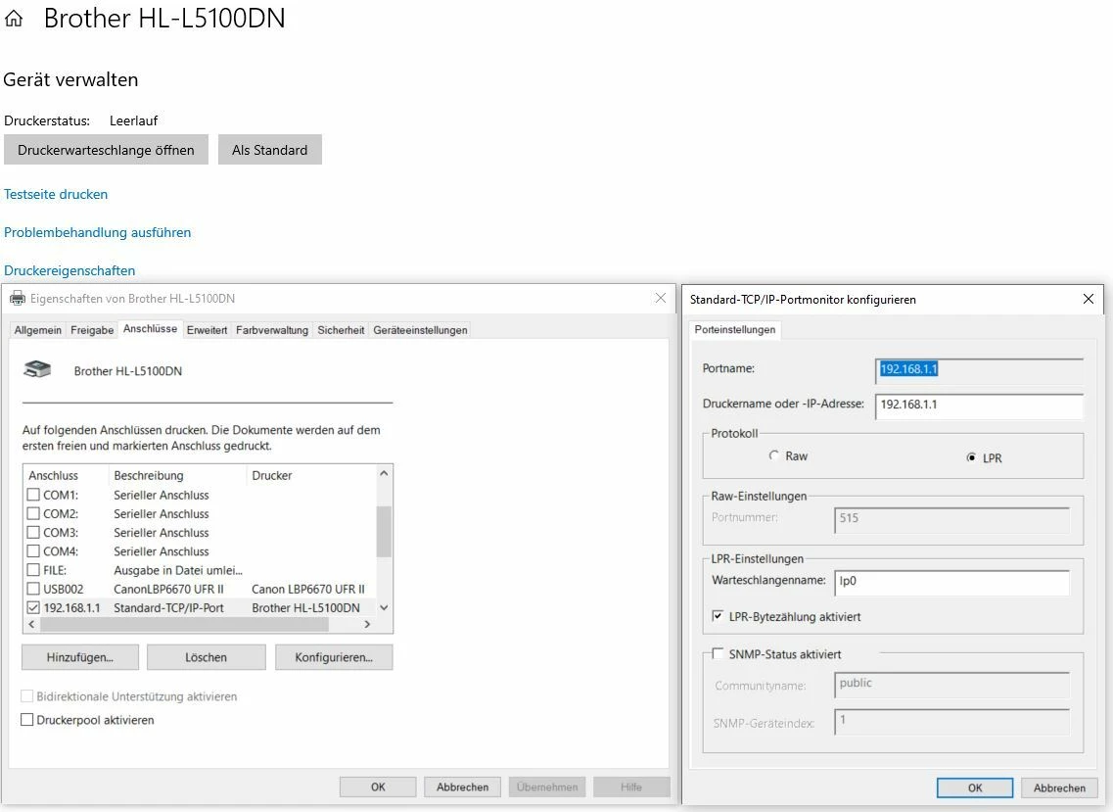Click Abbrechen in the Portmonitor dialog
Viewport: 1113px width, 812px height.
coord(1059,788)
